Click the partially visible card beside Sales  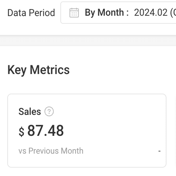pyautogui.click(x=175, y=131)
